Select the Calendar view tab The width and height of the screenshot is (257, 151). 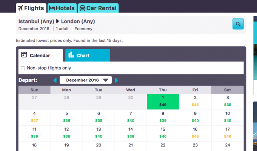click(40, 55)
